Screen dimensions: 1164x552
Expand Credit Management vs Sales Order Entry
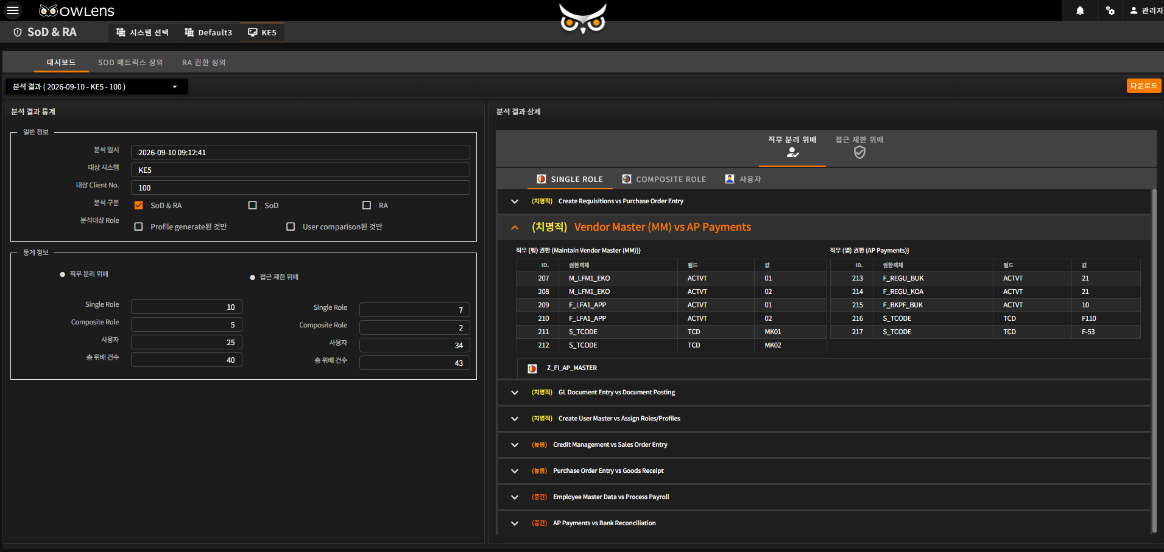click(515, 445)
